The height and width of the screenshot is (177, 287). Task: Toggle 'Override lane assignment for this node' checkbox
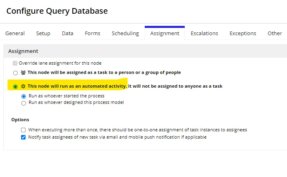pyautogui.click(x=15, y=63)
